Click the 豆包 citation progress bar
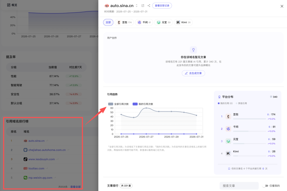Image resolution: width=287 pixels, height=191 pixels. pos(250,119)
